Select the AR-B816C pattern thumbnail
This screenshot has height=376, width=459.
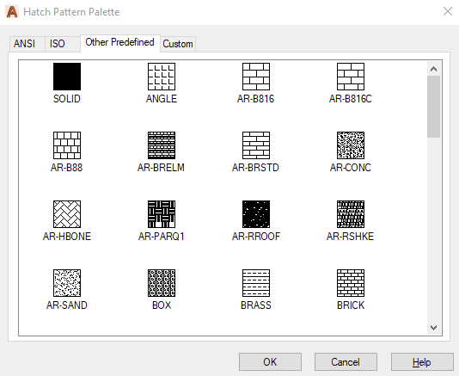pos(351,77)
